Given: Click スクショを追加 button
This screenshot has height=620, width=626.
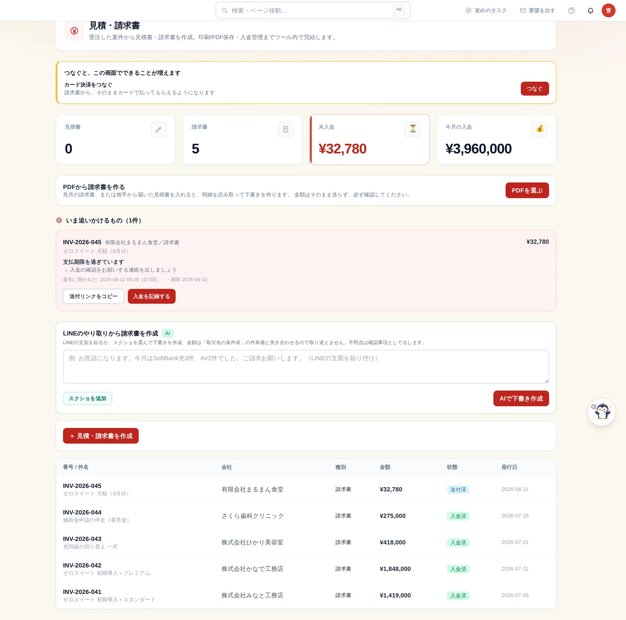Looking at the screenshot, I should (x=88, y=399).
